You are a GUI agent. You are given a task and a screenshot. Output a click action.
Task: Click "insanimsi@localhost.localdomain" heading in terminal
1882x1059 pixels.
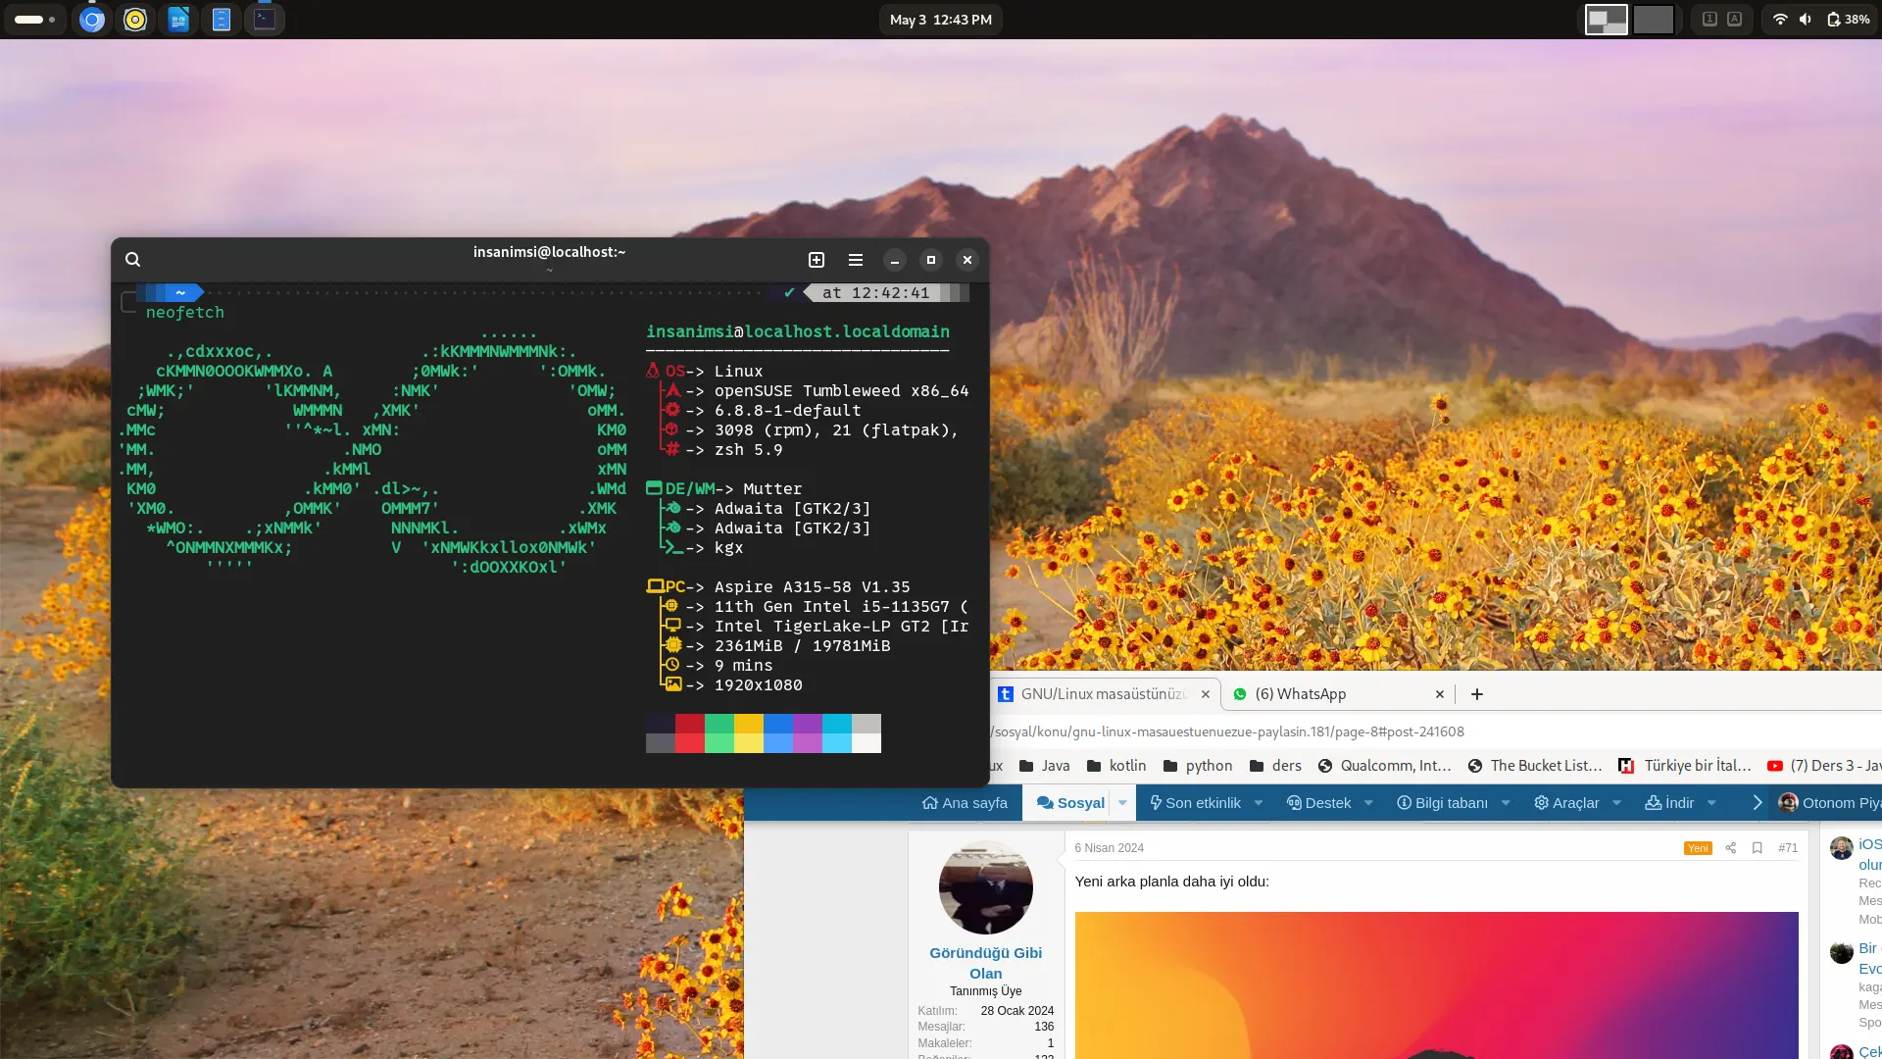798,332
